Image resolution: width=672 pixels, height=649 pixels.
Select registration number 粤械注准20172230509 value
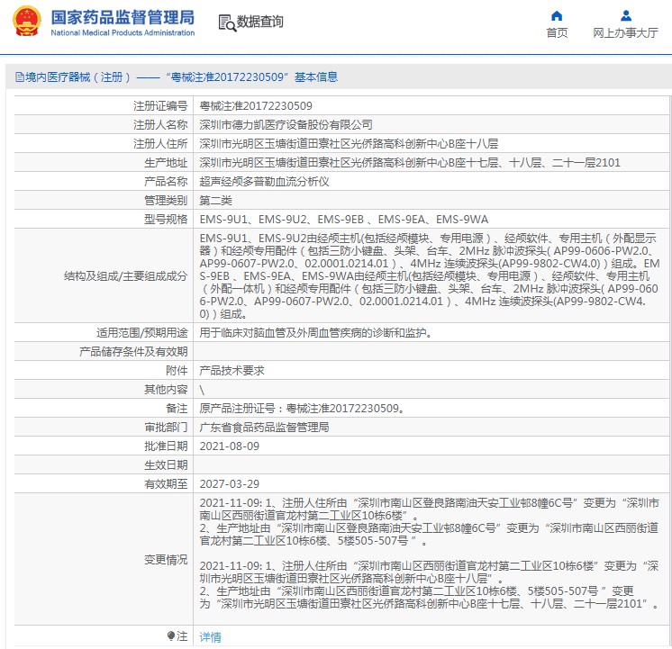[x=256, y=106]
